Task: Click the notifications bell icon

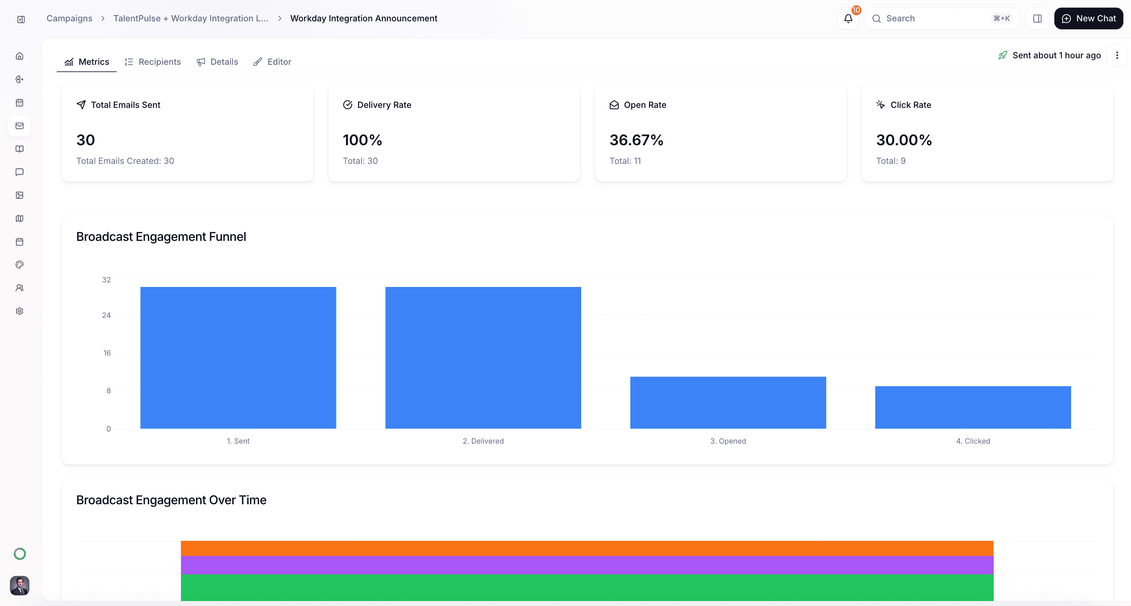Action: (x=848, y=18)
